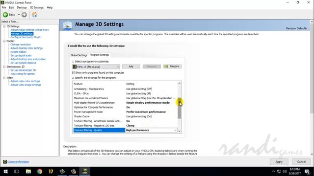This screenshot has height=176, width=314.
Task: Click the Cancel button
Action: coord(301,162)
